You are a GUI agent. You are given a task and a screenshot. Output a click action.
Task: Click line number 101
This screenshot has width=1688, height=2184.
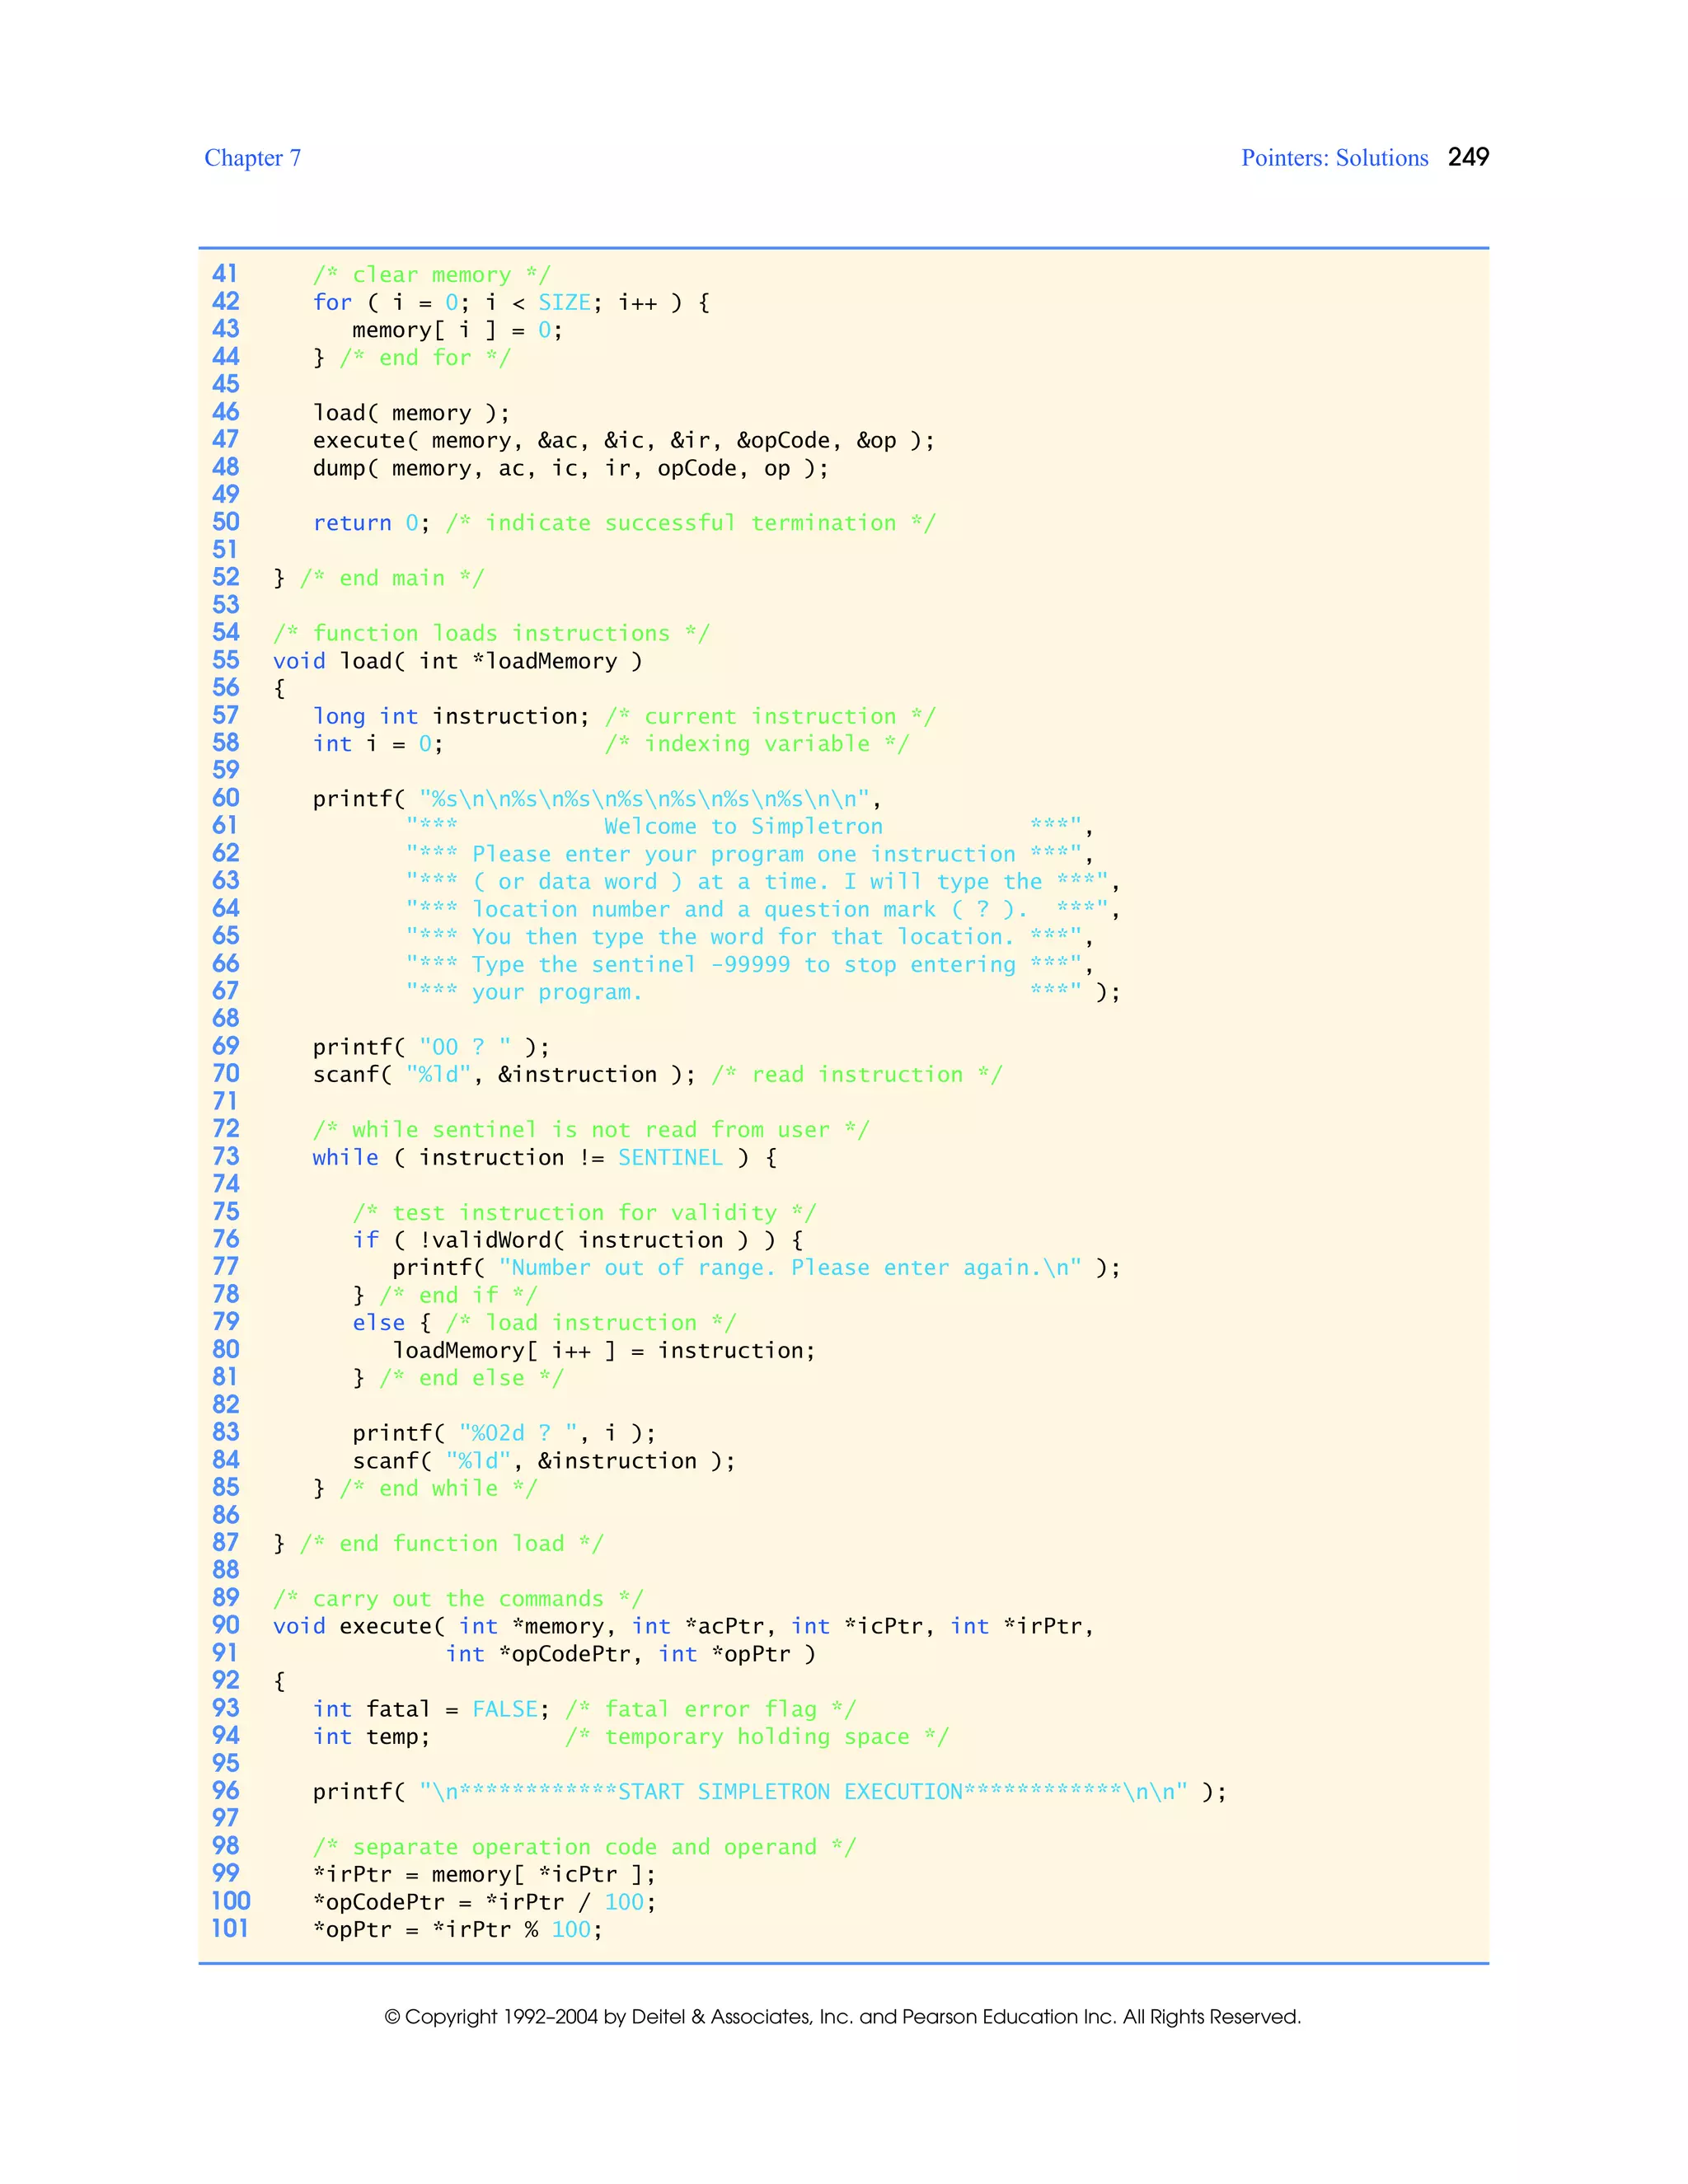tap(229, 1929)
